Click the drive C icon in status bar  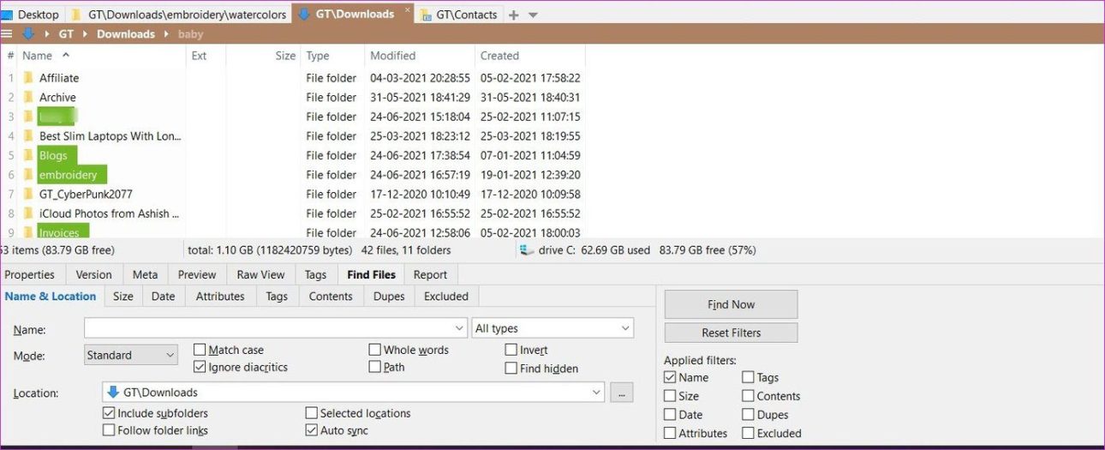(524, 250)
